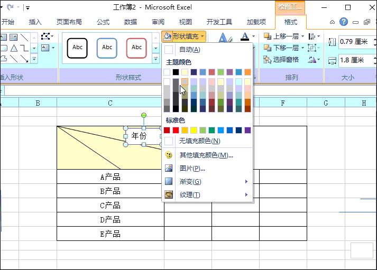377x270 pixels.
Task: Expand the Texture (纹理) submenu arrow
Action: (246, 194)
